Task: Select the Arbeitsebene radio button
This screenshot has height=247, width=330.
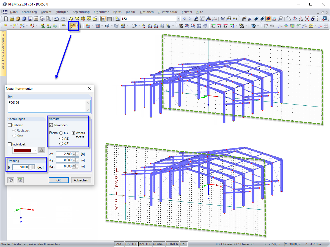Action: (73, 133)
